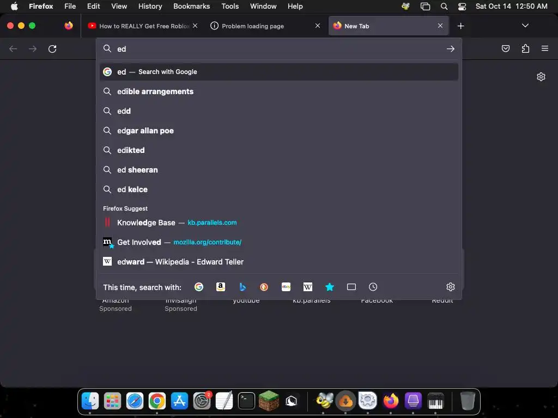The image size is (558, 418).
Task: Search history using the clock icon
Action: [373, 287]
